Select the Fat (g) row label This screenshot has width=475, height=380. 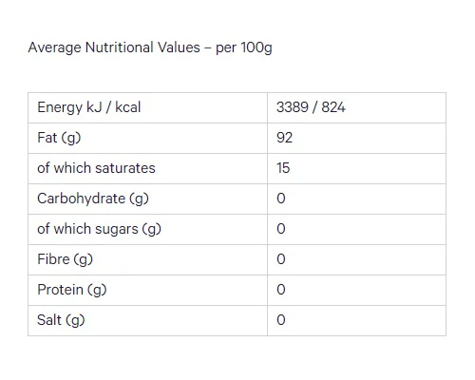pyautogui.click(x=59, y=138)
